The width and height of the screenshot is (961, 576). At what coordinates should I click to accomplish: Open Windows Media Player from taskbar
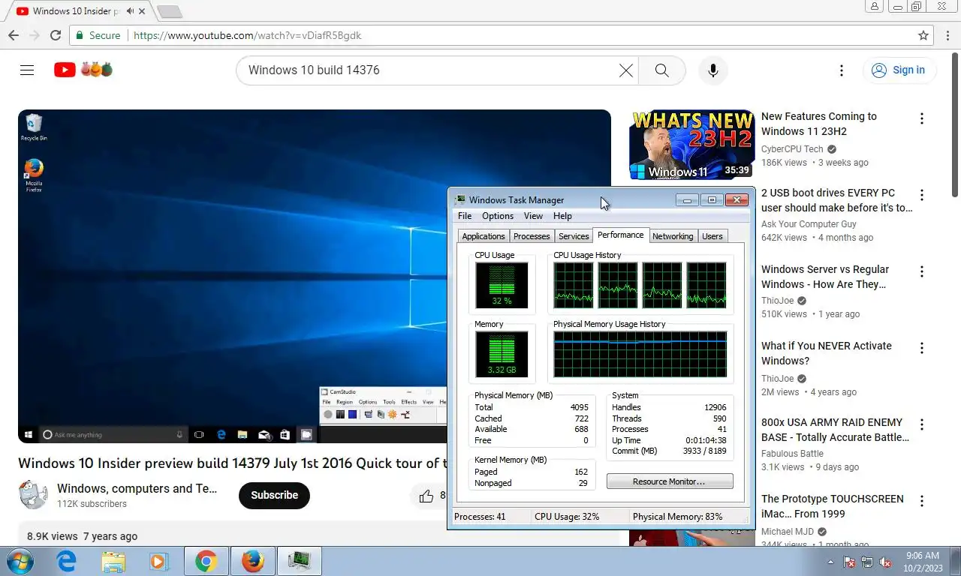tap(158, 561)
